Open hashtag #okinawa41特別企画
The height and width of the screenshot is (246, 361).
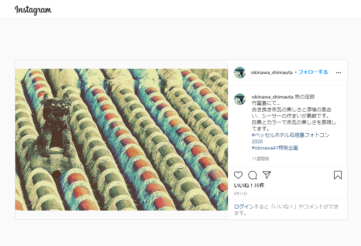point(275,148)
